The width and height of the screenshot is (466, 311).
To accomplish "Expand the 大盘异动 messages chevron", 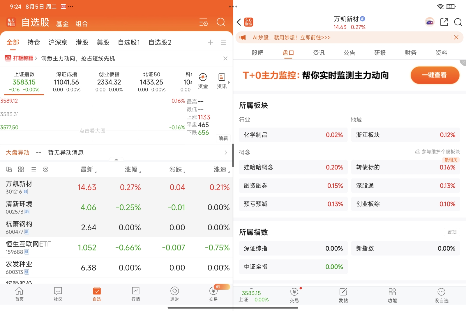I will click(x=226, y=153).
